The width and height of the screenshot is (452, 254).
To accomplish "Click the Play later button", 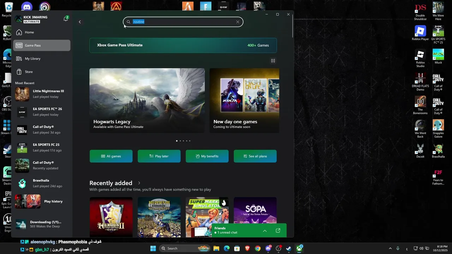I will (159, 156).
